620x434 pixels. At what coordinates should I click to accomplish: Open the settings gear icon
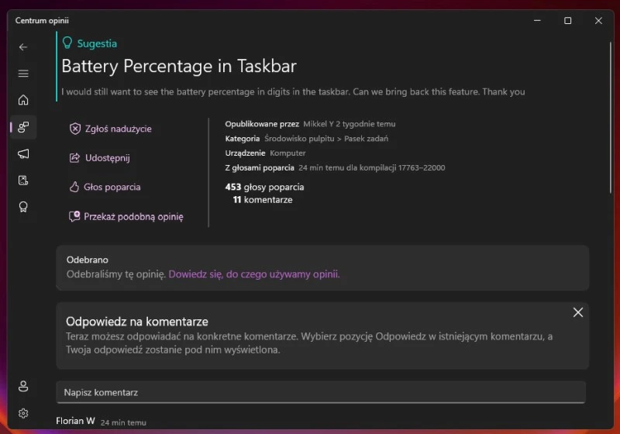(23, 413)
